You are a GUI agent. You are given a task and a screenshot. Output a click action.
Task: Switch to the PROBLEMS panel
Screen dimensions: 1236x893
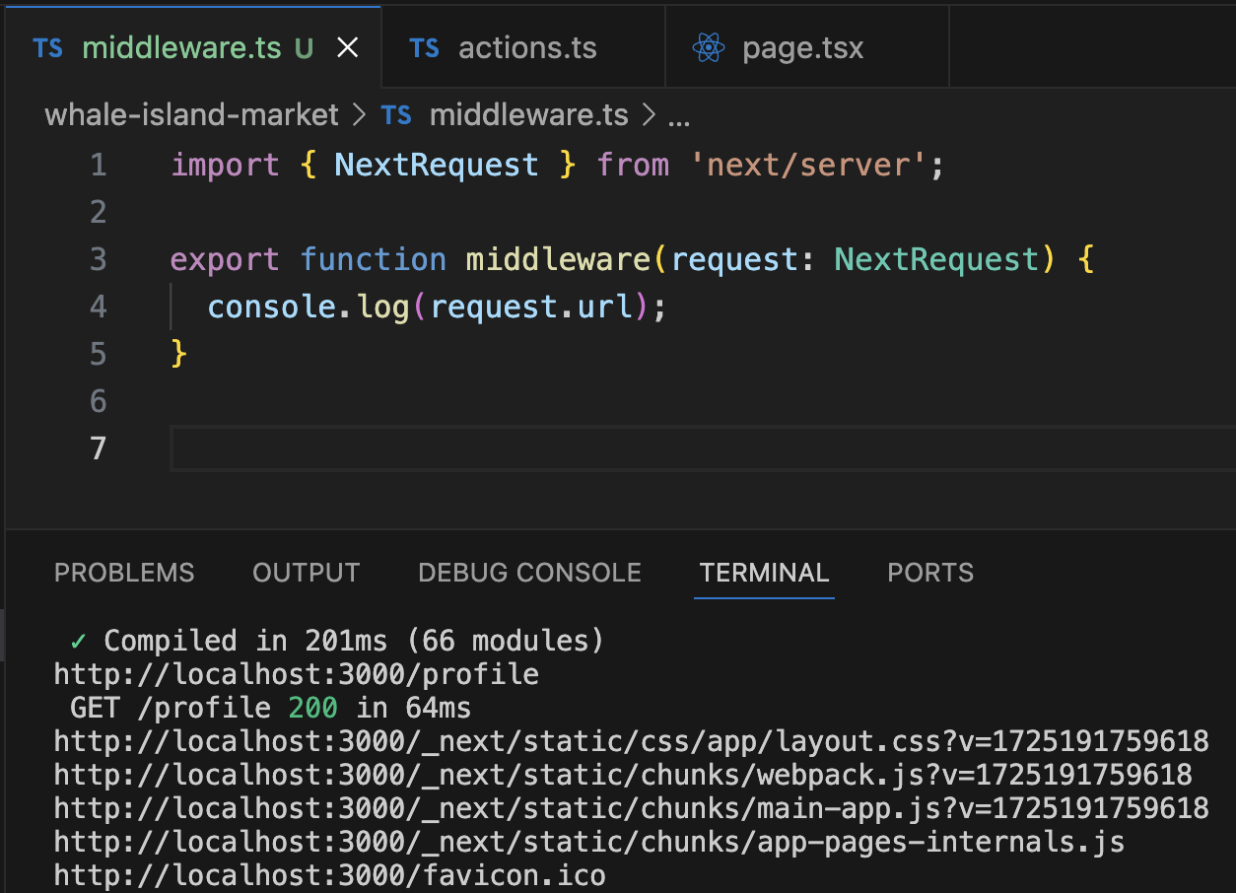[x=124, y=572]
